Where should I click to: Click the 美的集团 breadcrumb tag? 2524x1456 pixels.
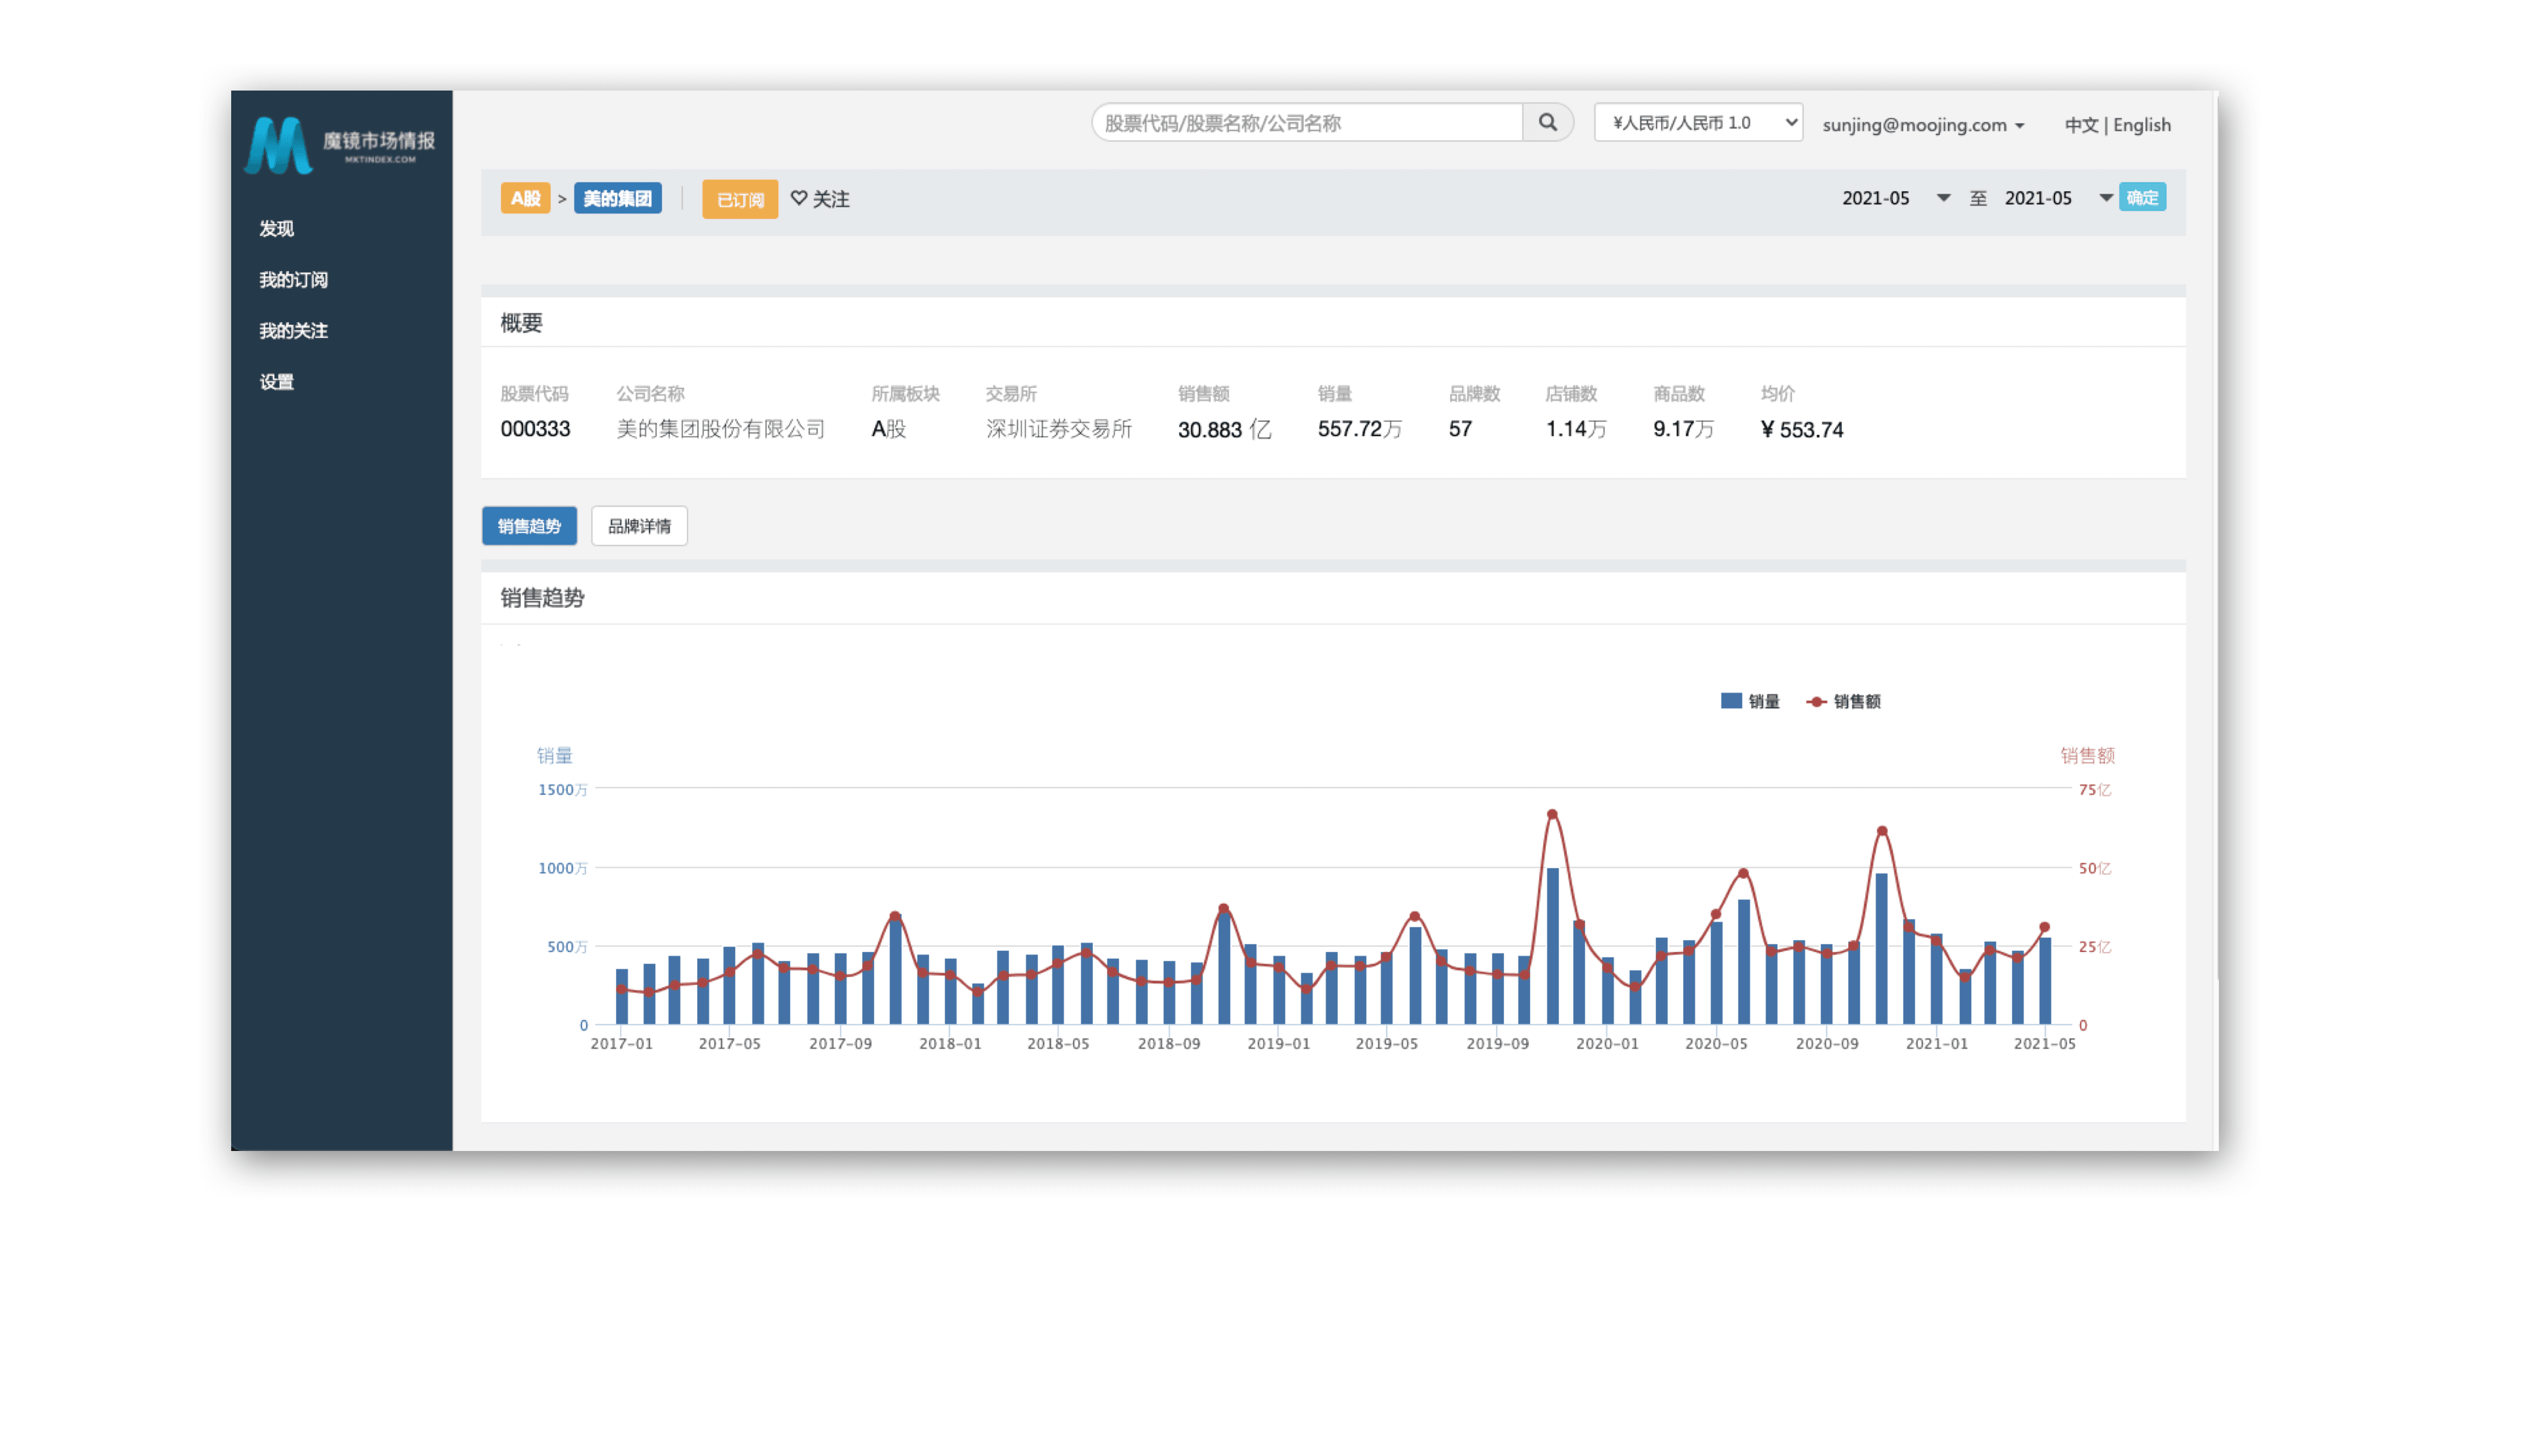point(617,198)
